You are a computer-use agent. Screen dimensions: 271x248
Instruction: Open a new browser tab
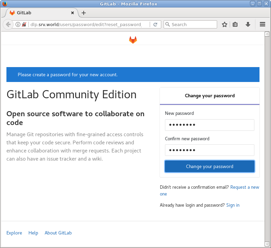pyautogui.click(x=83, y=13)
